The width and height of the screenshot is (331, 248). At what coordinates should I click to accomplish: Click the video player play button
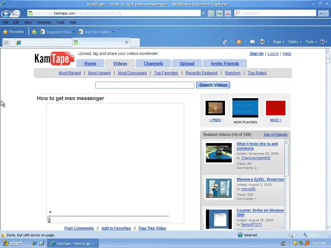pos(50,212)
